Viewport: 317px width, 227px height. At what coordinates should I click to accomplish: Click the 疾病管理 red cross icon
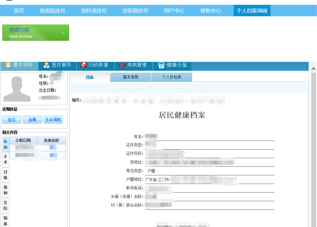point(122,65)
